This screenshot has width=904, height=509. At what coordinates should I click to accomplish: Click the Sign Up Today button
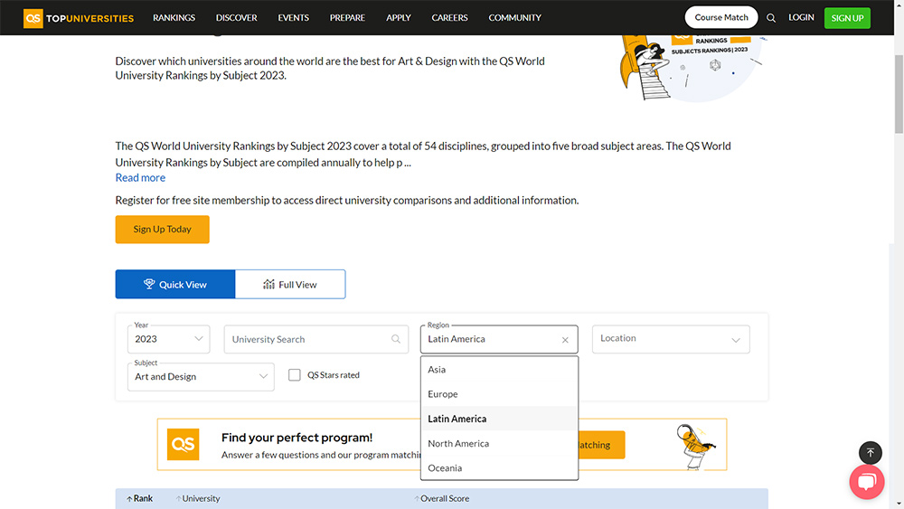tap(162, 230)
